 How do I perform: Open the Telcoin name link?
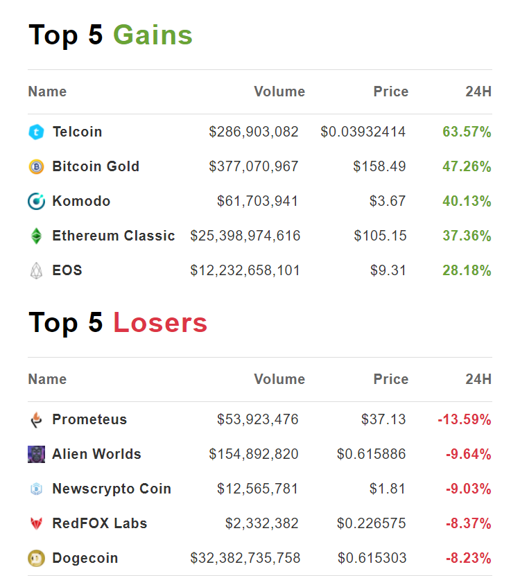[x=77, y=132]
